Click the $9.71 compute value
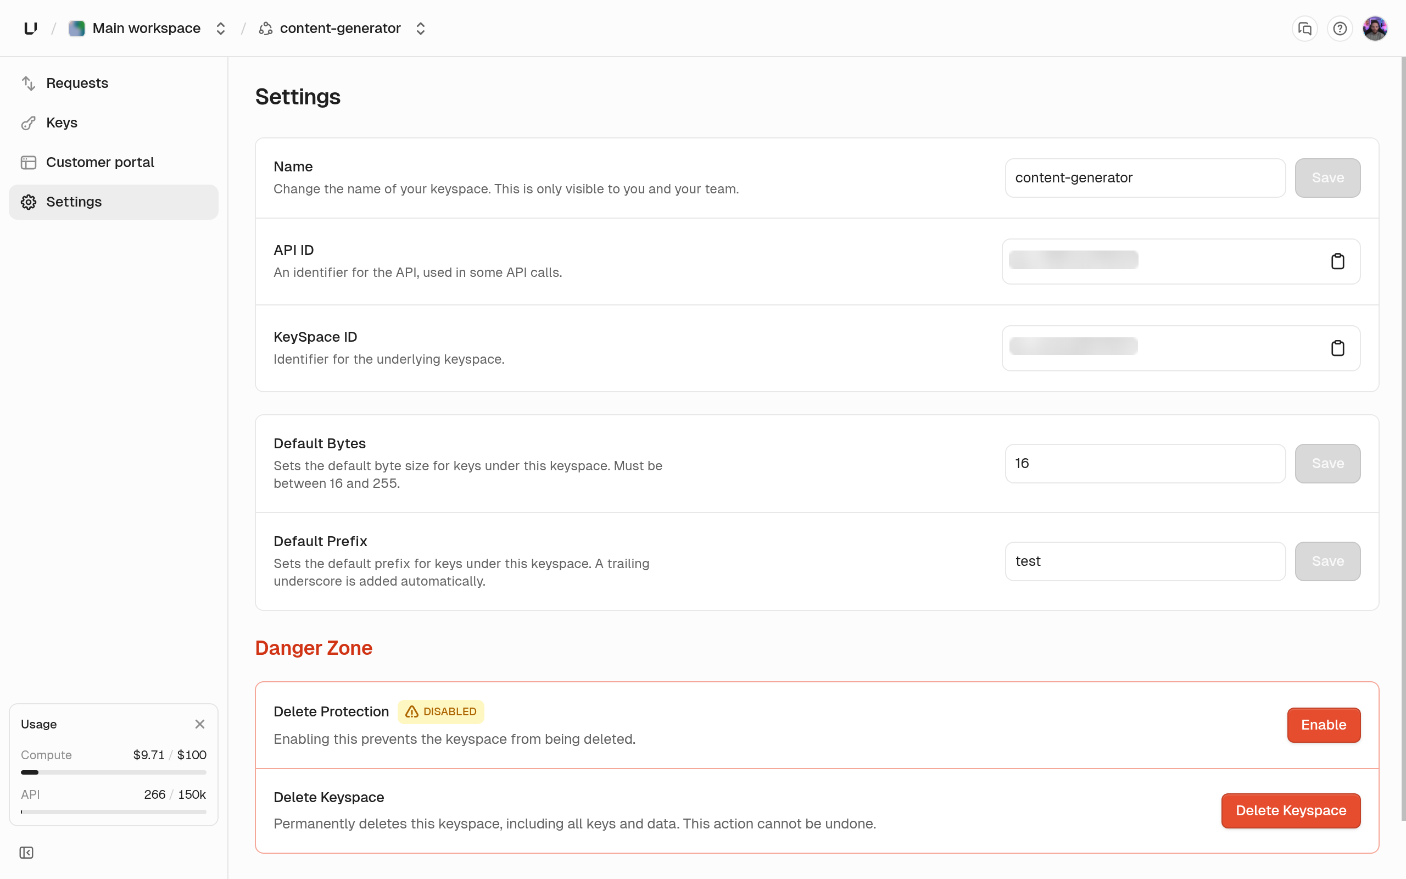Viewport: 1406px width, 879px height. (149, 755)
